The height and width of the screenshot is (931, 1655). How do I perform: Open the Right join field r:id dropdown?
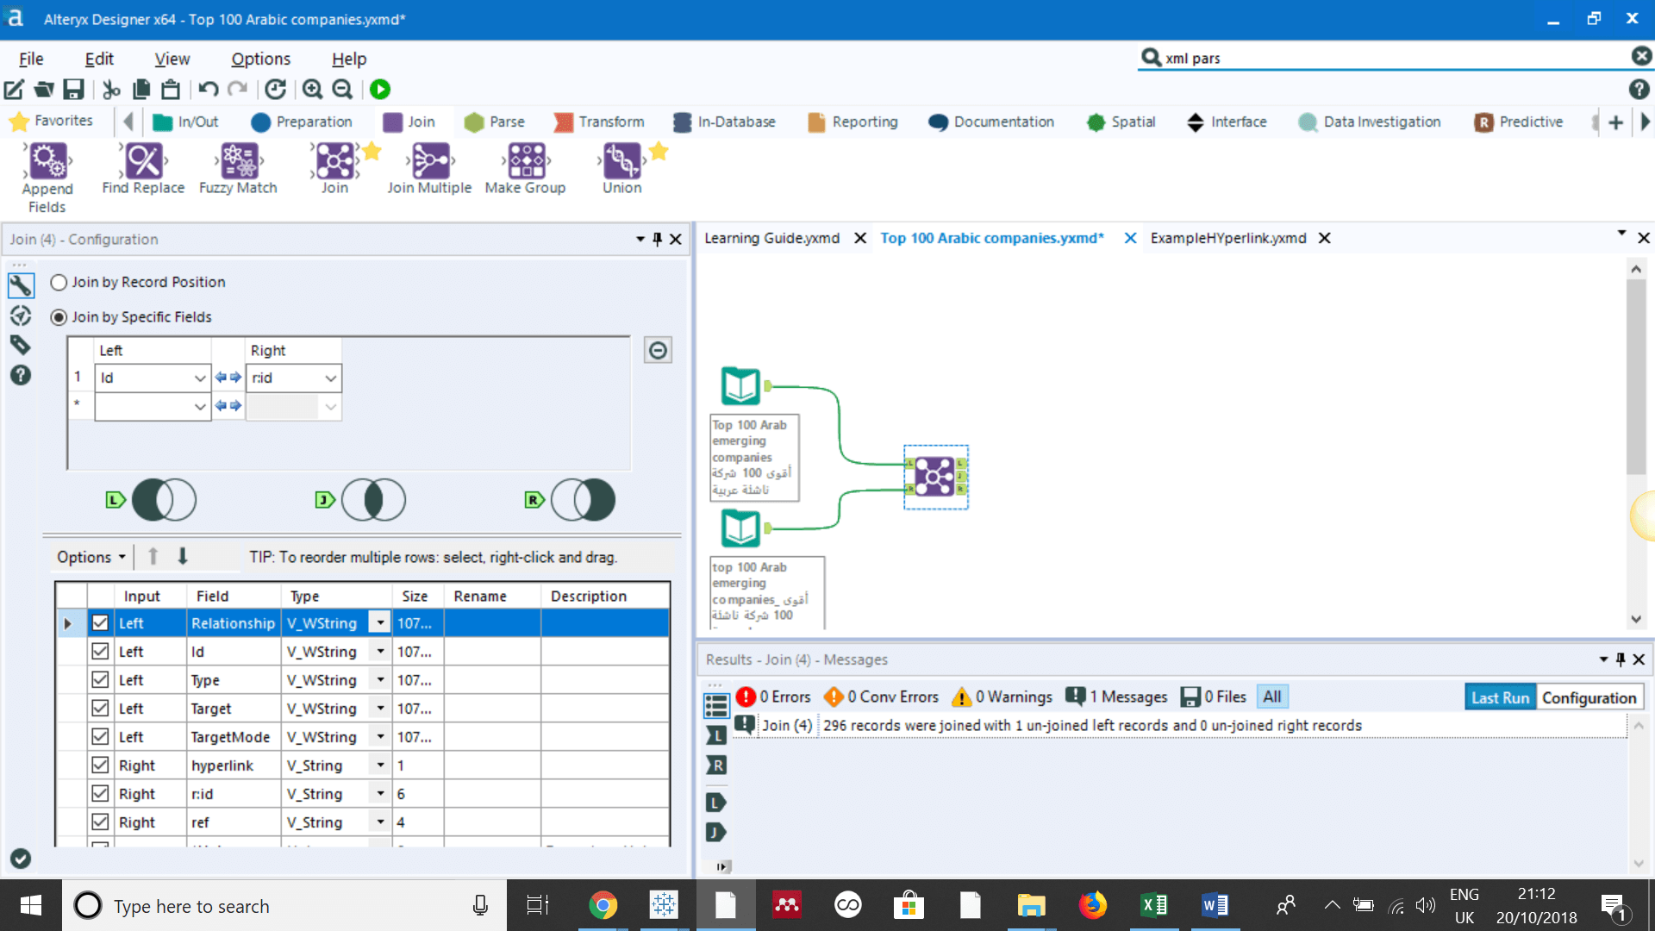(x=330, y=378)
